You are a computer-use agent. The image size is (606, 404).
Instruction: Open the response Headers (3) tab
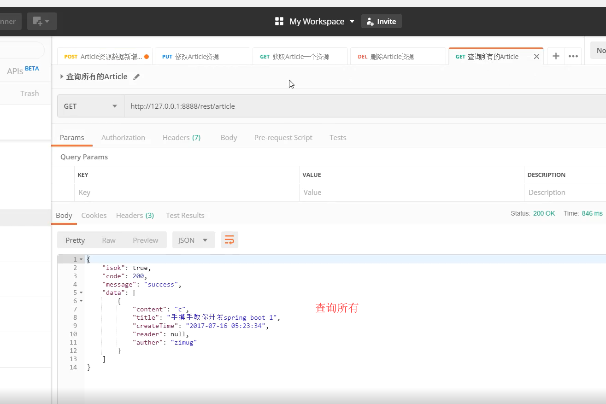(135, 215)
